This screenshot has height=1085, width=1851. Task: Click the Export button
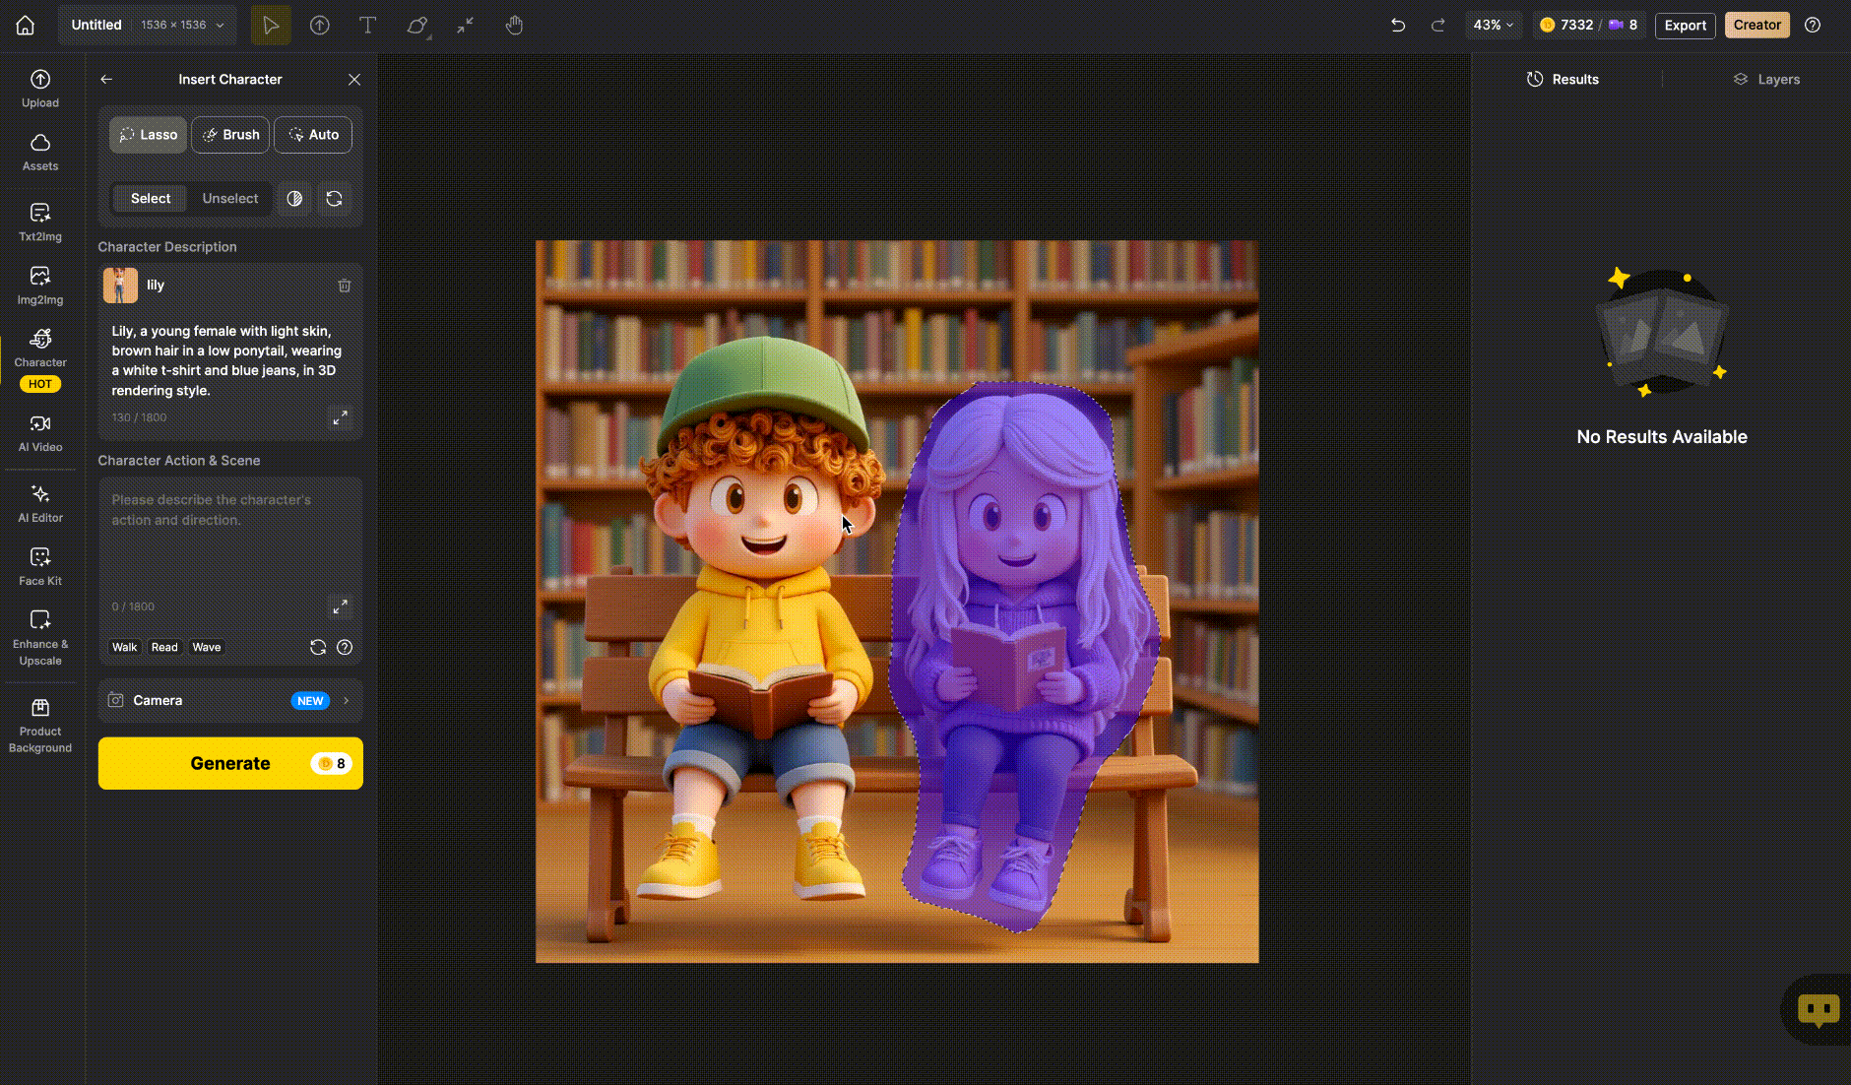click(1685, 26)
